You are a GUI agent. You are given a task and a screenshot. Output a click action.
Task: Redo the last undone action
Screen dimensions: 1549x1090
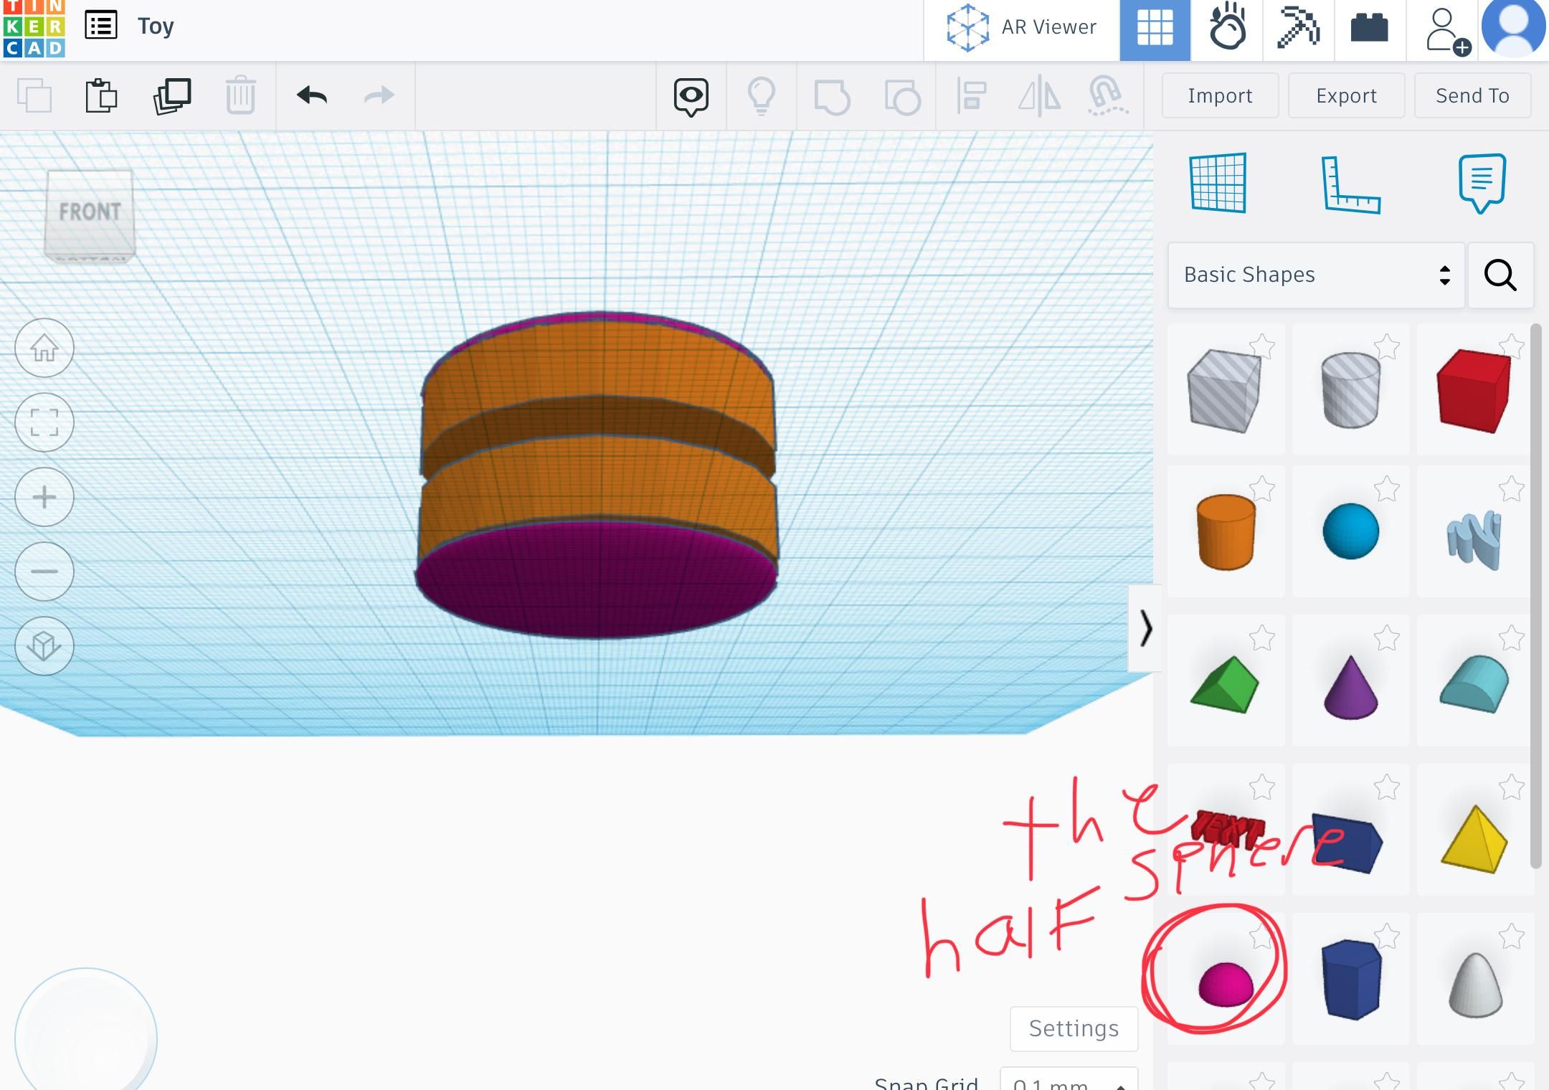(x=379, y=95)
